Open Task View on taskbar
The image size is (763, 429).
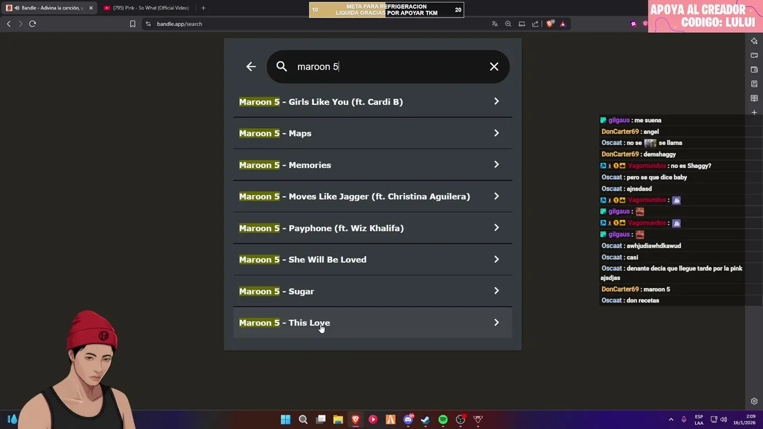click(x=321, y=419)
